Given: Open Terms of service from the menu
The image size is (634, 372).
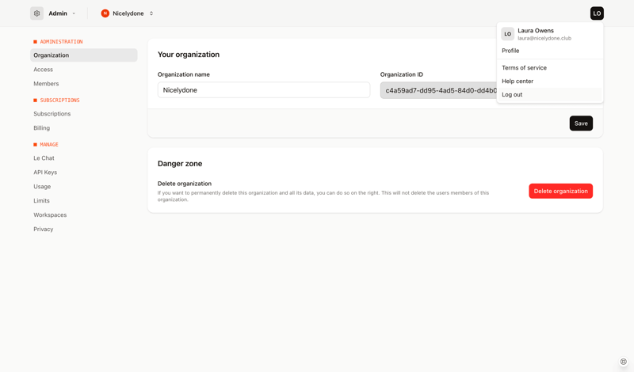Looking at the screenshot, I should click(524, 68).
